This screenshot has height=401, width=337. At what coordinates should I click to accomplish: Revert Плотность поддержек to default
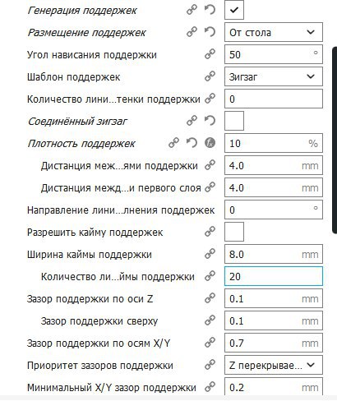(x=192, y=143)
